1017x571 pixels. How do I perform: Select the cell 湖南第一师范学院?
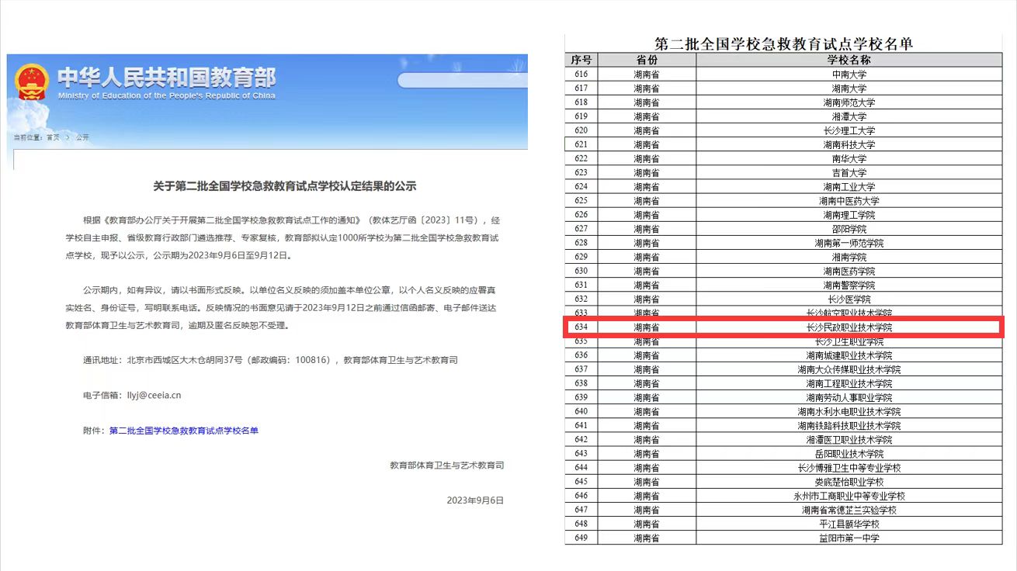(849, 243)
